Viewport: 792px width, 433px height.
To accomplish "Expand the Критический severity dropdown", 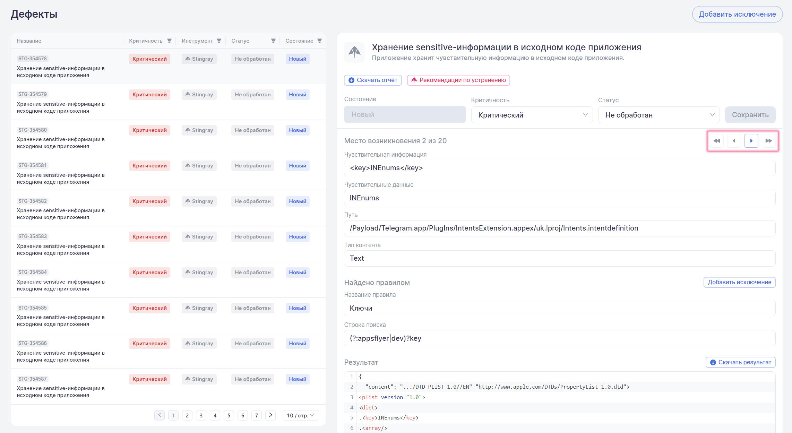I will (532, 115).
